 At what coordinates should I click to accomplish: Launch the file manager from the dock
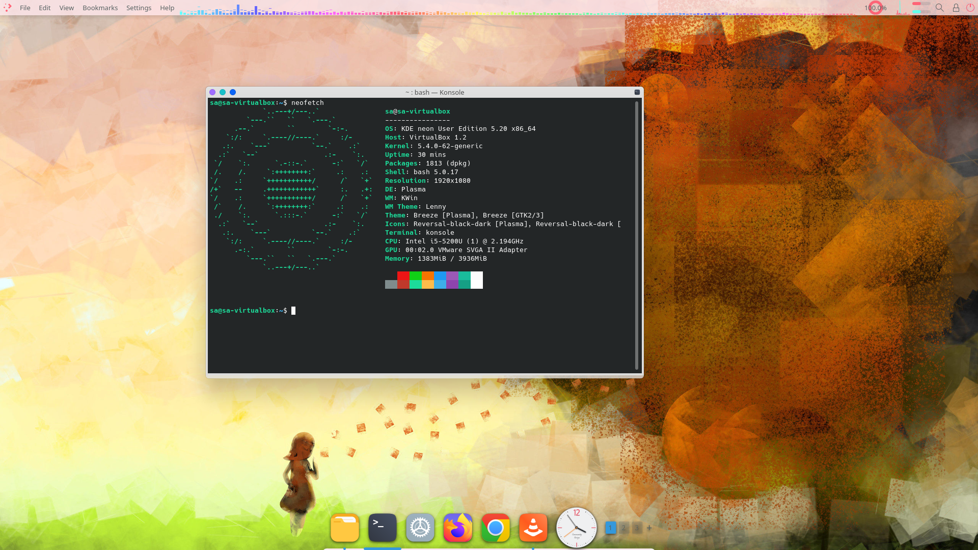pyautogui.click(x=345, y=528)
